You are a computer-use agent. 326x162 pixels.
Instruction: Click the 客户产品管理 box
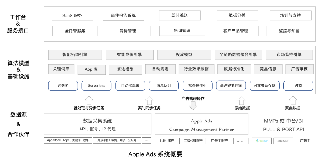point(236,31)
